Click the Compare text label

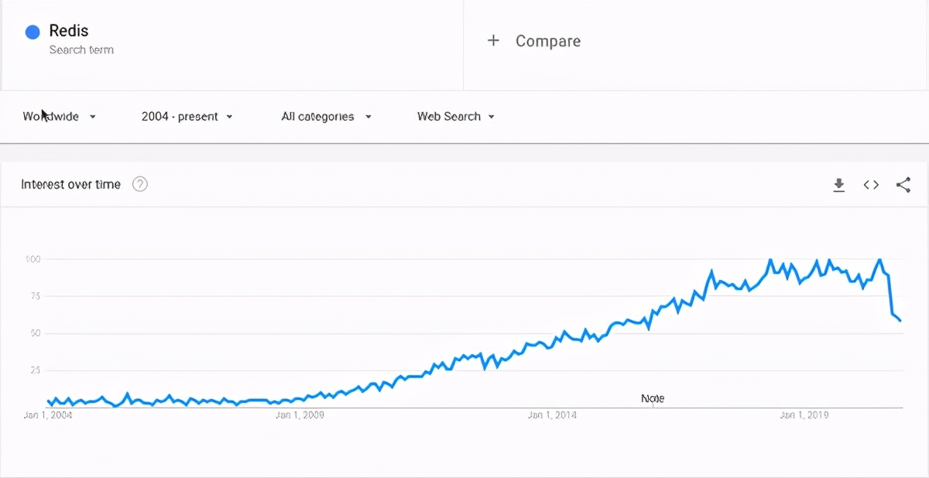[548, 41]
